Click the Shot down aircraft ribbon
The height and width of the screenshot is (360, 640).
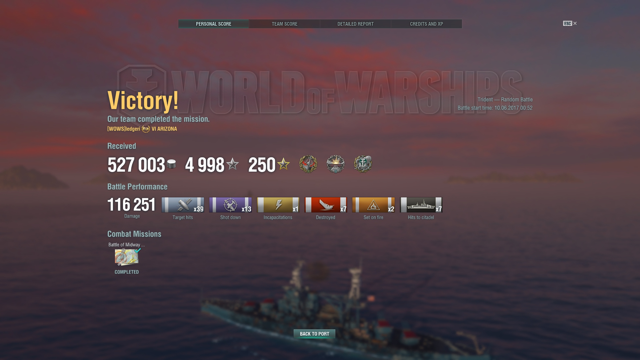pyautogui.click(x=230, y=205)
